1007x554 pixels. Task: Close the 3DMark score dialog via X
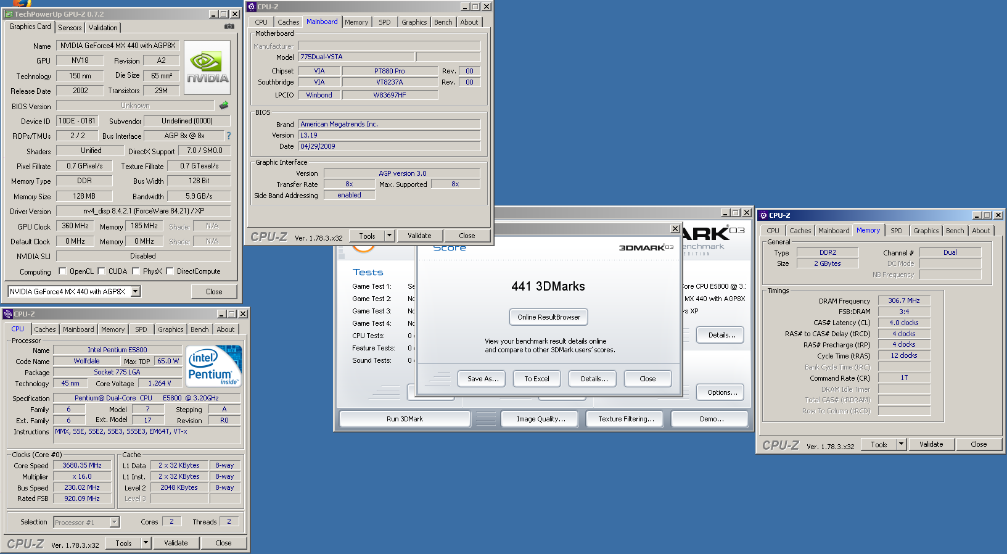tap(675, 229)
